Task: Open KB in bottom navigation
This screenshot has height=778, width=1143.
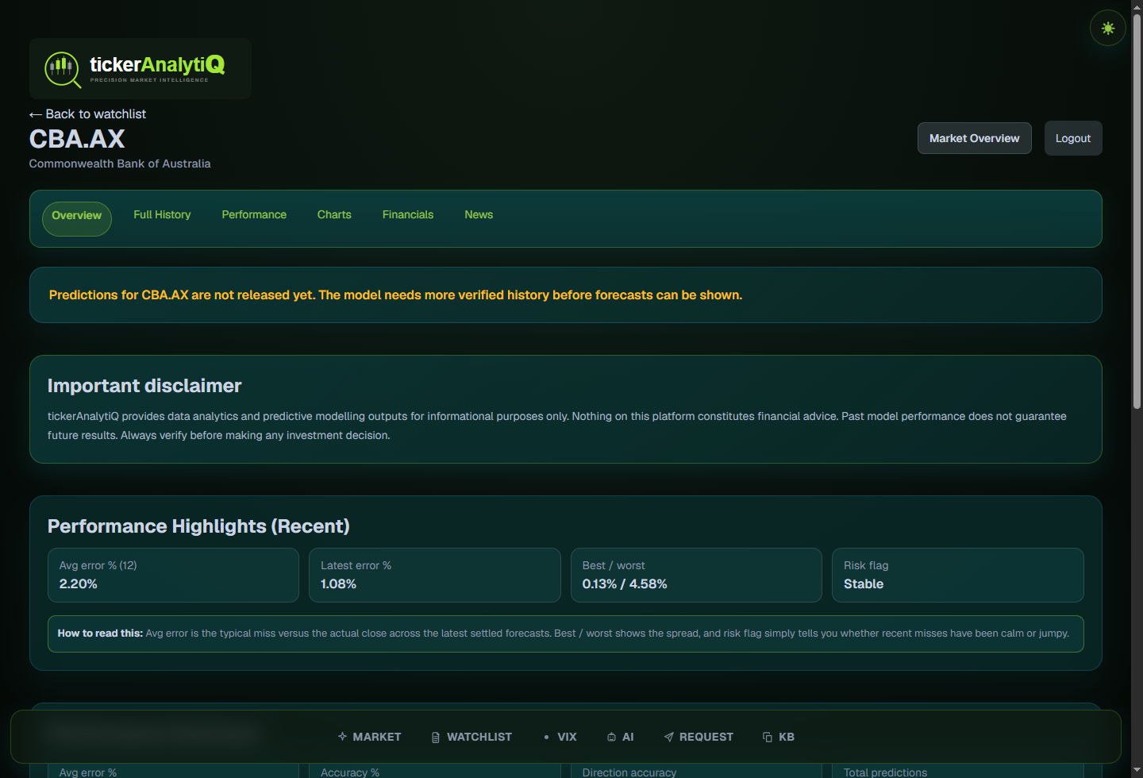Action: point(779,737)
